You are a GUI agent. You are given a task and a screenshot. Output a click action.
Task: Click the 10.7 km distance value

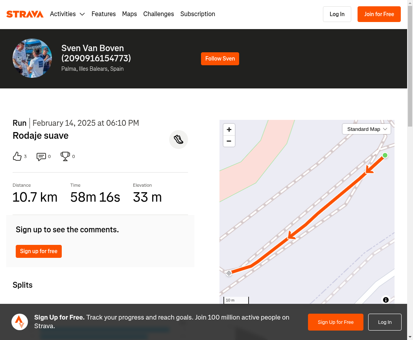pos(35,197)
